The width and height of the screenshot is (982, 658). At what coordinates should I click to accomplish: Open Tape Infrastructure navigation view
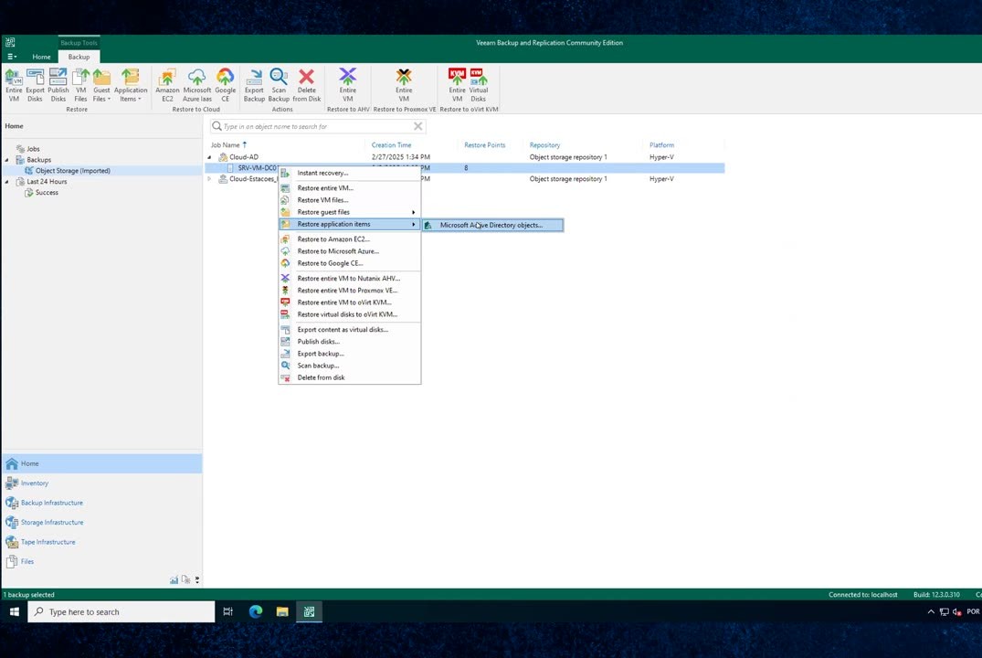pos(101,542)
